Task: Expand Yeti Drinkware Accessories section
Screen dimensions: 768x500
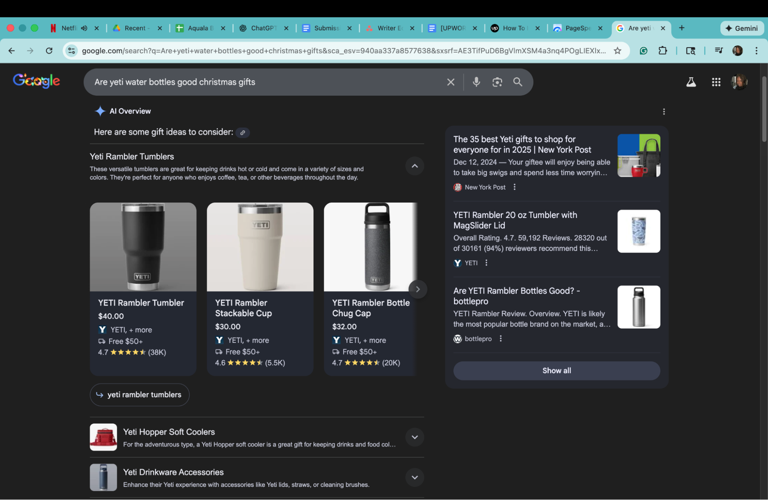Action: (415, 478)
